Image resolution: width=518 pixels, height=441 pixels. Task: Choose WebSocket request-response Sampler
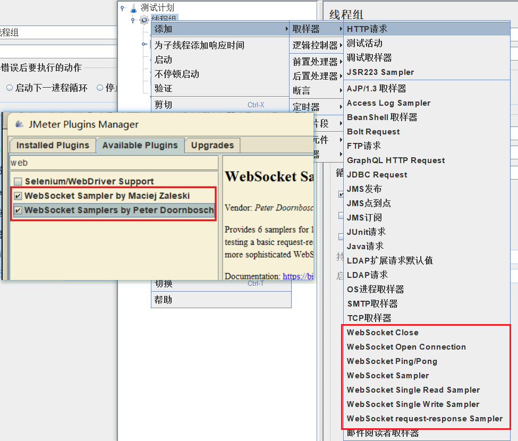pyautogui.click(x=426, y=419)
